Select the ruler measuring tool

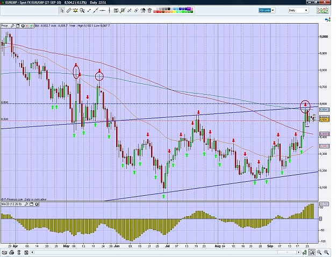[69, 10]
